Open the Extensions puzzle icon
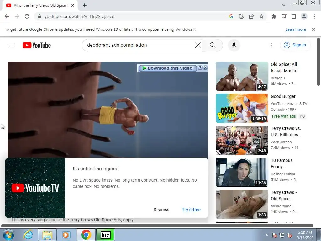Viewport: 321px width, 241px height. point(274,16)
